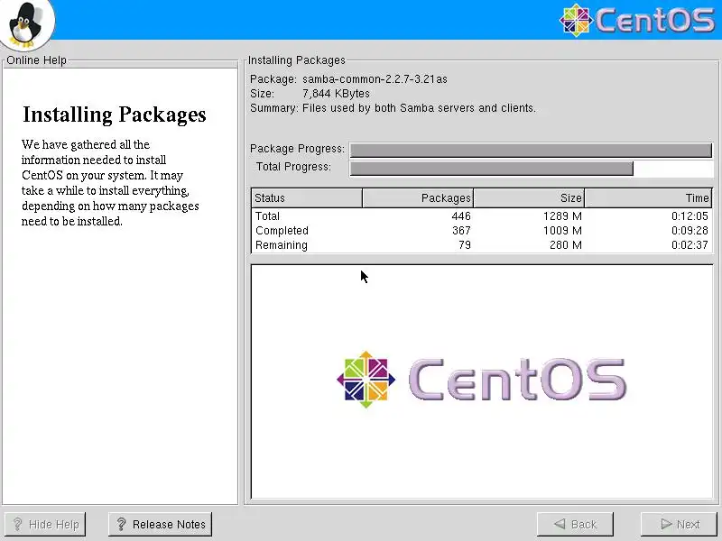Click the Next button
This screenshot has height=541, width=722.
(680, 524)
